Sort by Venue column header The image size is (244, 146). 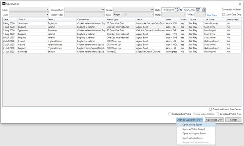[x=151, y=20]
